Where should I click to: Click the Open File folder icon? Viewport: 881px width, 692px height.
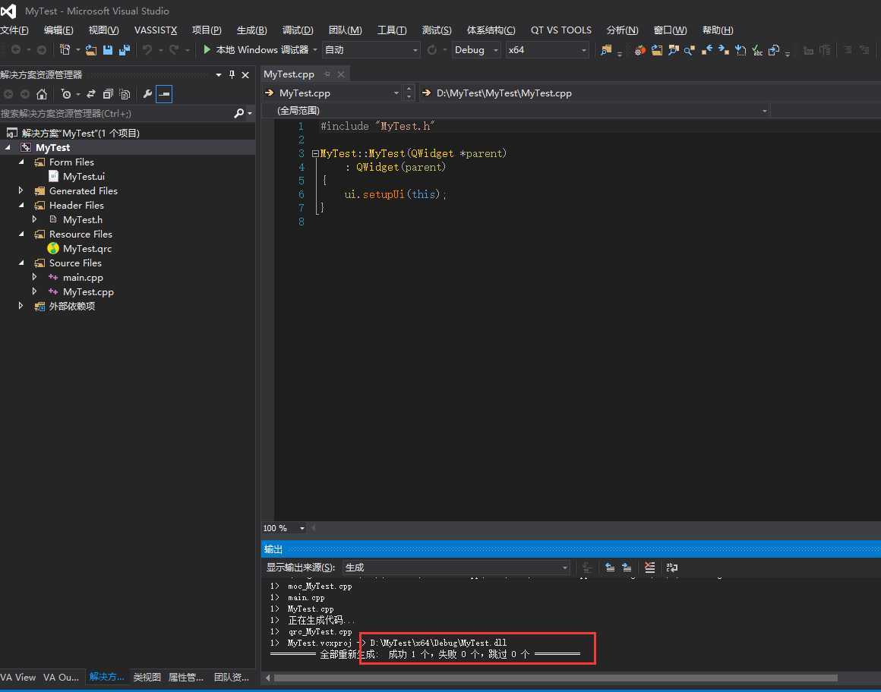[x=91, y=50]
